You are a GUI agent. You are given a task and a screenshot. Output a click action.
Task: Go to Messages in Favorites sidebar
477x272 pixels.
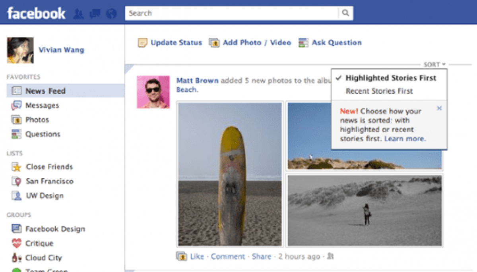pos(42,105)
